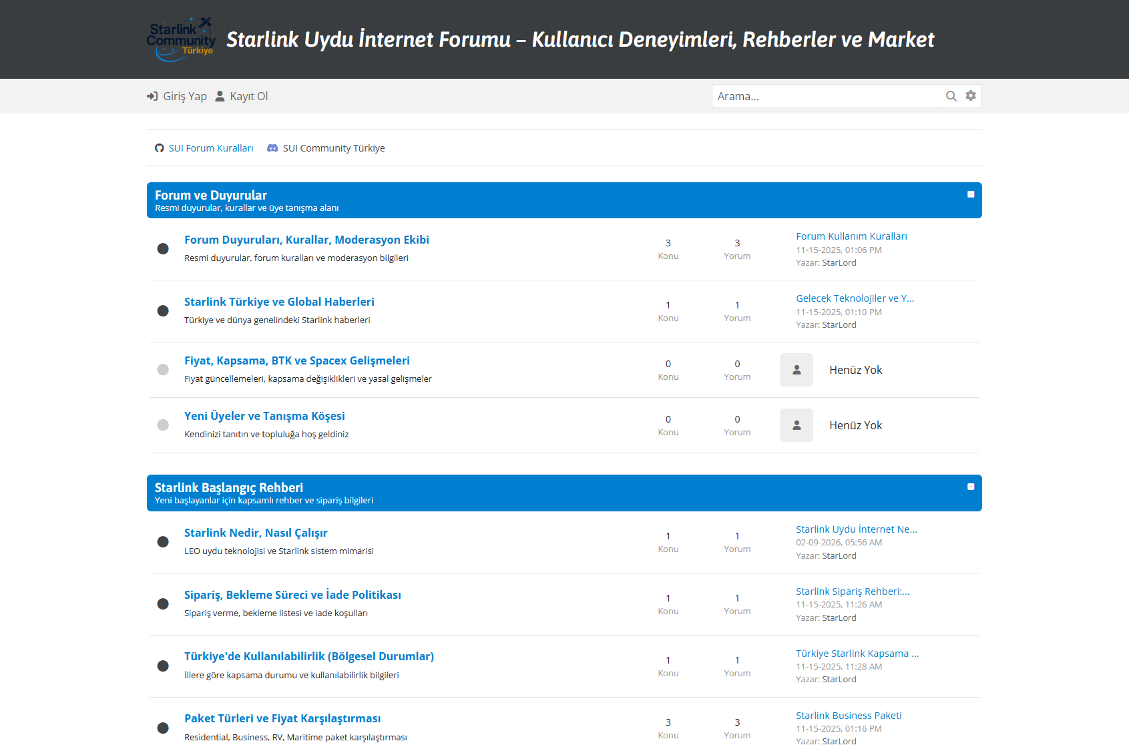
Task: Click the Discord icon beside SUI Community Türkiye
Action: click(x=272, y=148)
